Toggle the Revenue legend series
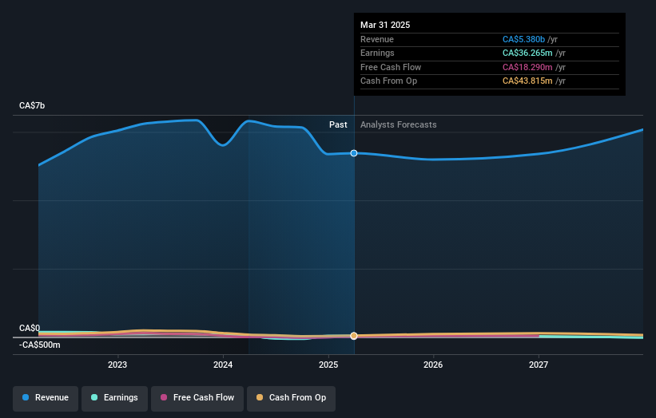The width and height of the screenshot is (656, 418). tap(46, 398)
